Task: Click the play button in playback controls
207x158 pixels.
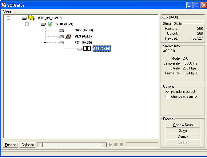Action: 111,145
